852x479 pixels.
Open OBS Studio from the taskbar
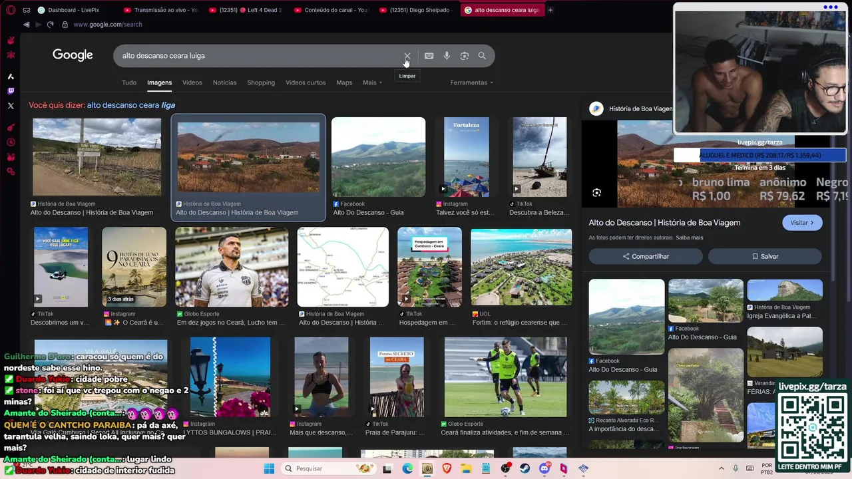[x=505, y=468]
